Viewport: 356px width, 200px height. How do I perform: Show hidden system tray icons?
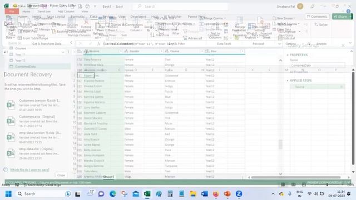click(x=273, y=194)
